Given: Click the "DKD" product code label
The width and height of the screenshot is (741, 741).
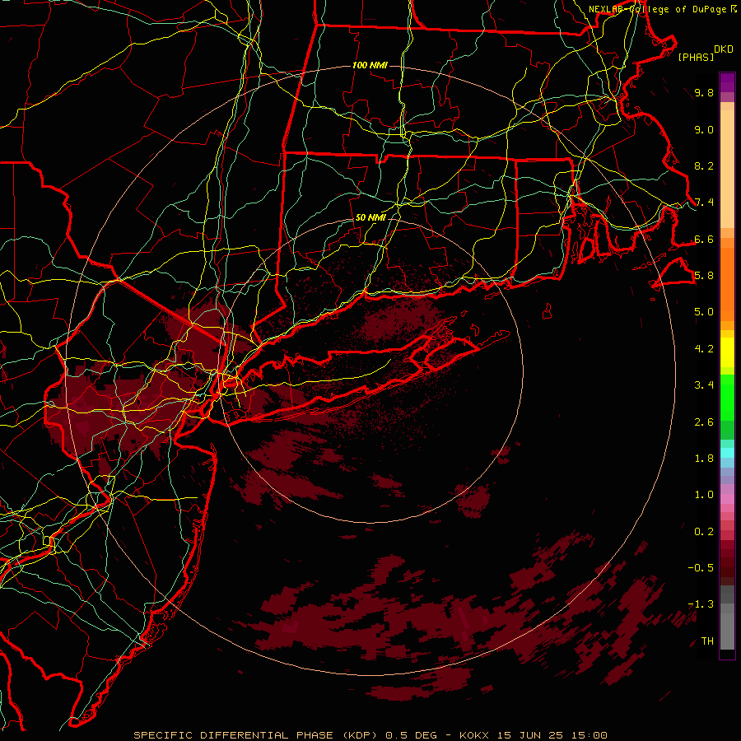Looking at the screenshot, I should [x=724, y=49].
